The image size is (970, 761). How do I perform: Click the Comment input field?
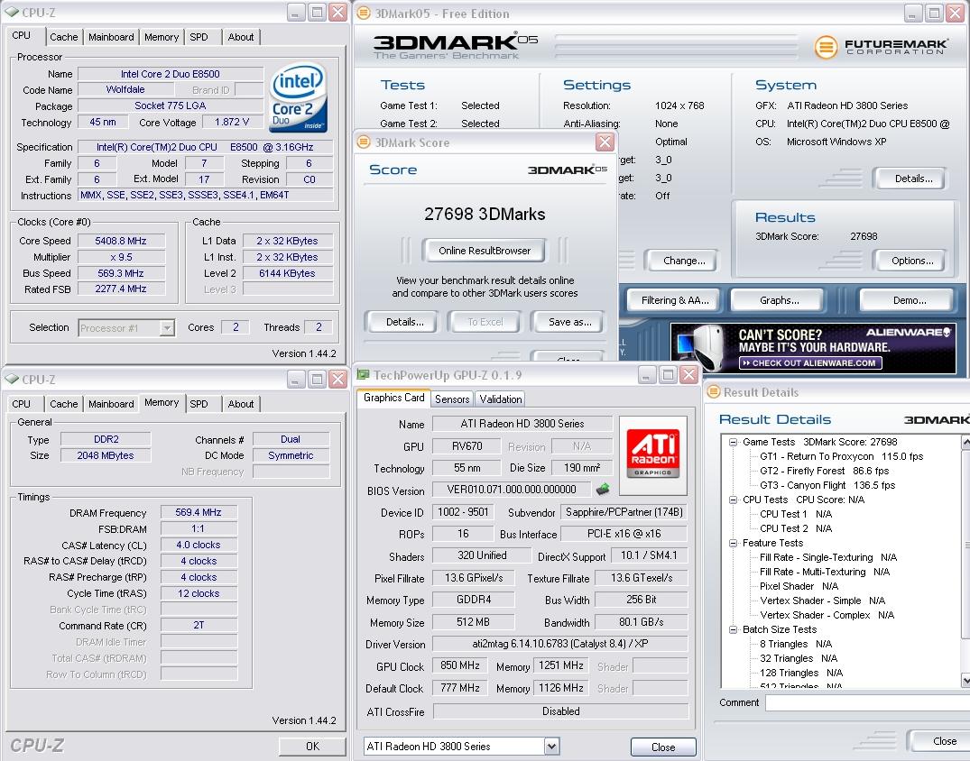867,703
